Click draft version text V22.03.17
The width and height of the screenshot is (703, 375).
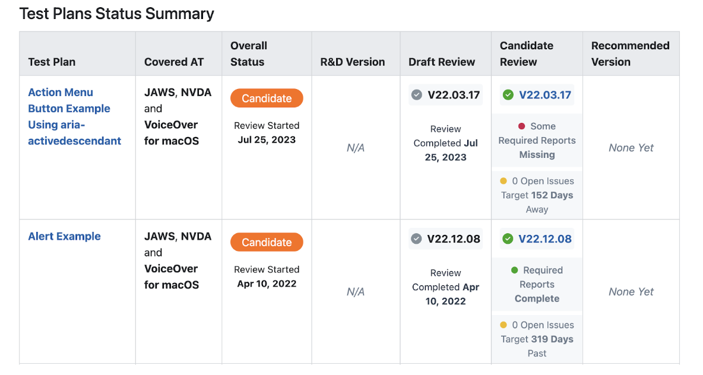coord(453,95)
